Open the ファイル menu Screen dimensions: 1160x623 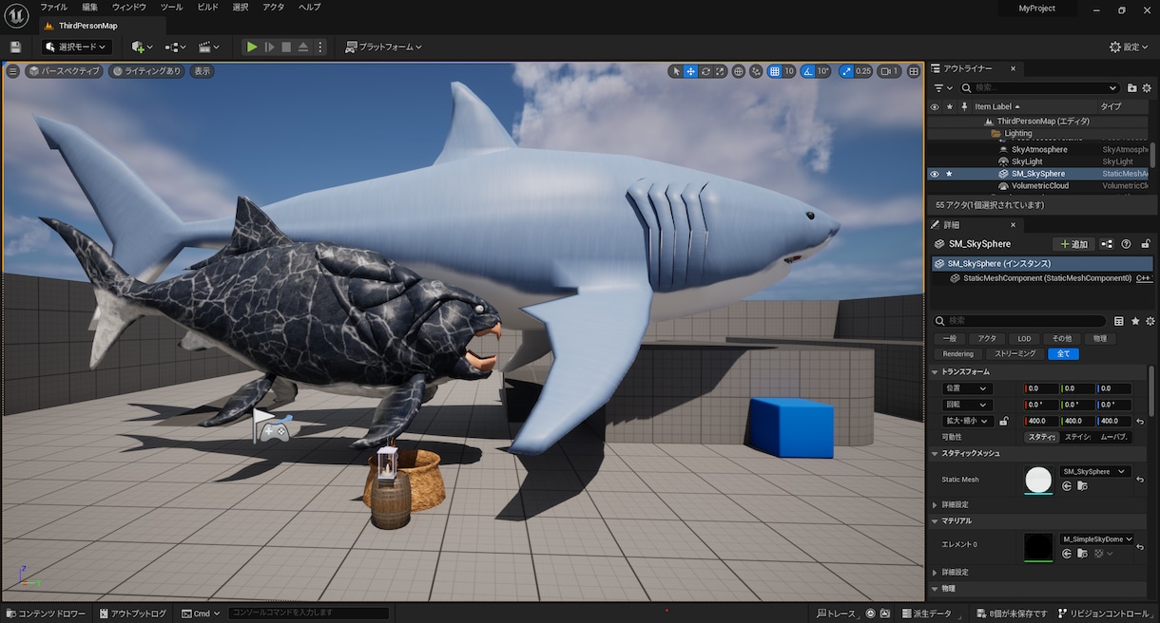[x=53, y=7]
